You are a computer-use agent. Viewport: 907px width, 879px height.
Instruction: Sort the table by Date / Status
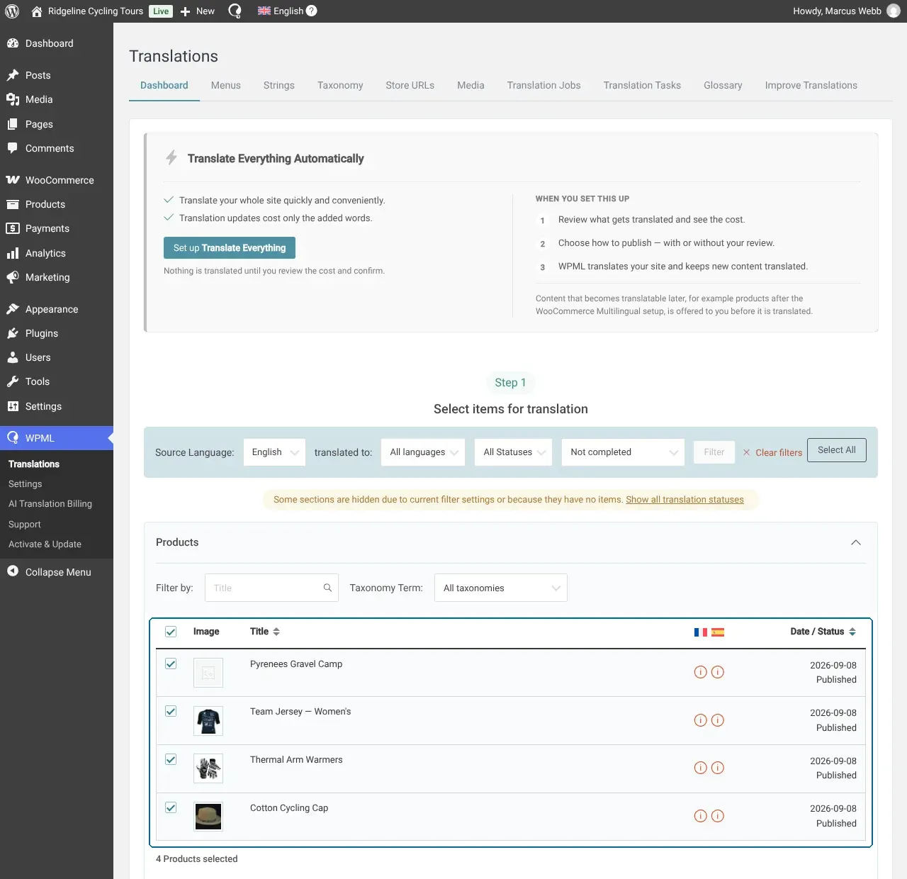click(x=823, y=632)
